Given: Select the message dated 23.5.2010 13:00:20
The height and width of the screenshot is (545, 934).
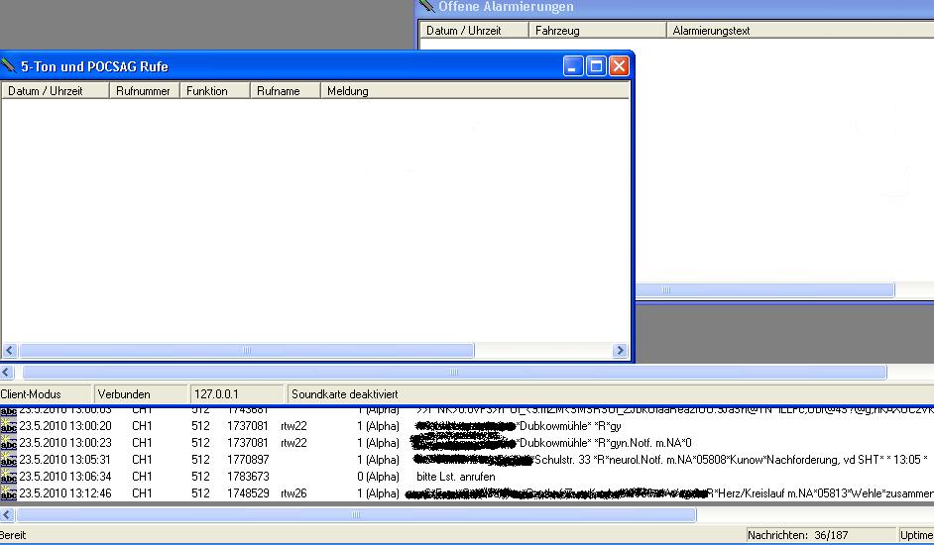Looking at the screenshot, I should tap(467, 426).
